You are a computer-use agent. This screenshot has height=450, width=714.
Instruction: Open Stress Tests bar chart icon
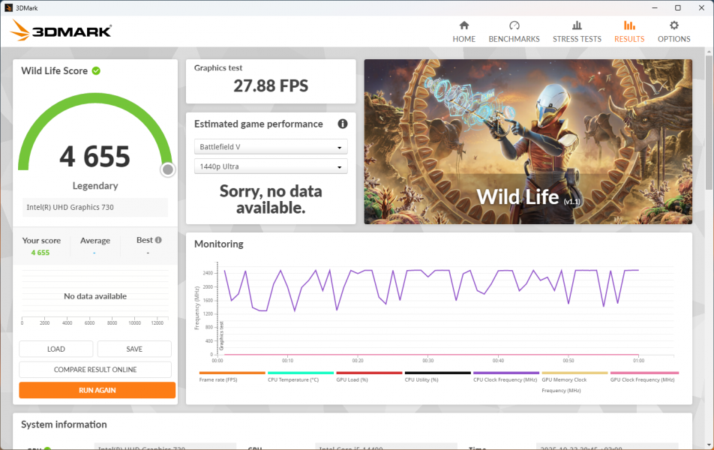[577, 25]
